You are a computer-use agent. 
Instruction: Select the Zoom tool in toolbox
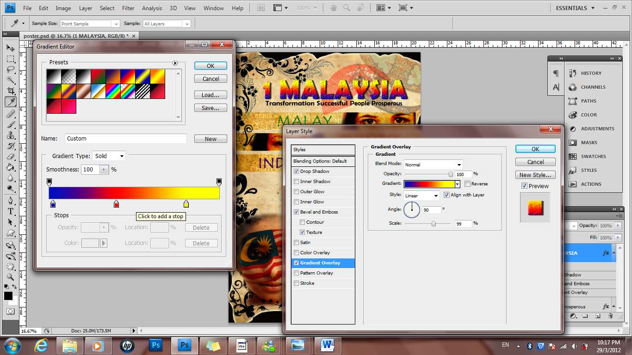10,277
